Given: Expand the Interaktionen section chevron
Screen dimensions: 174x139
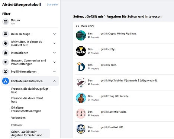Looking at the screenshot, I should pos(54,53).
